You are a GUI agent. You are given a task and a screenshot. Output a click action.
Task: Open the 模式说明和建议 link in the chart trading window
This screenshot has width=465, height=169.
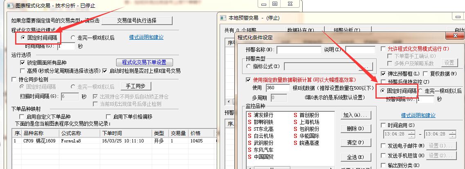[146, 37]
